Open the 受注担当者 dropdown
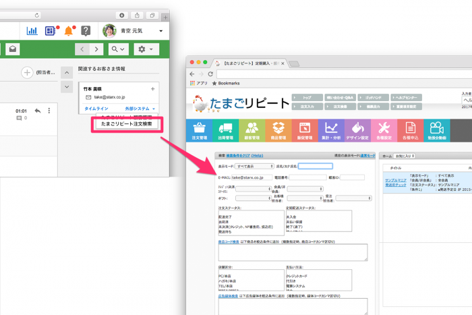This screenshot has width=472, height=315. click(354, 198)
